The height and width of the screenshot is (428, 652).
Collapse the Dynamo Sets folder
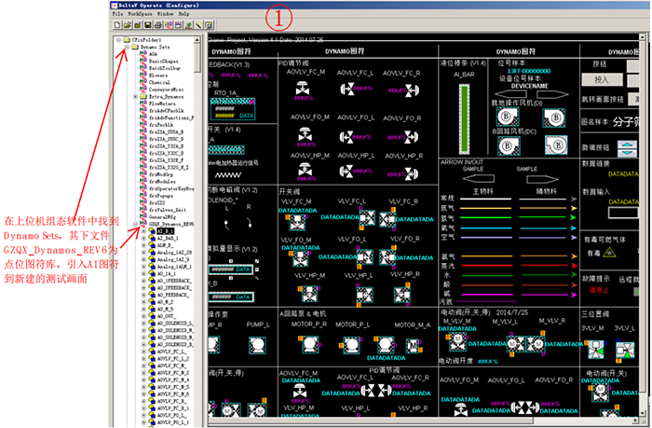pyautogui.click(x=127, y=48)
